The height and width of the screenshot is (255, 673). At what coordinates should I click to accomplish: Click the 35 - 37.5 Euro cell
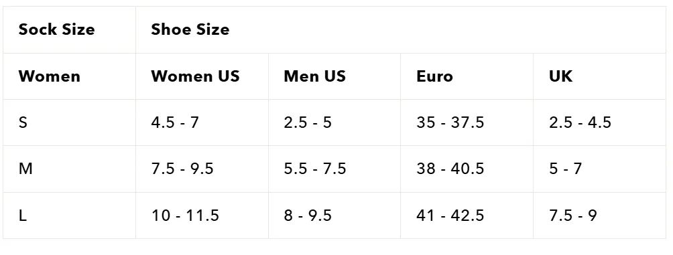tap(467, 122)
